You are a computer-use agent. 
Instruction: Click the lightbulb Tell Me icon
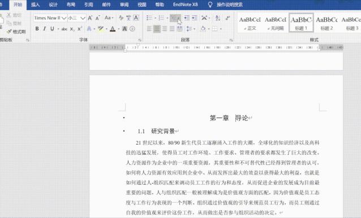[x=210, y=5]
